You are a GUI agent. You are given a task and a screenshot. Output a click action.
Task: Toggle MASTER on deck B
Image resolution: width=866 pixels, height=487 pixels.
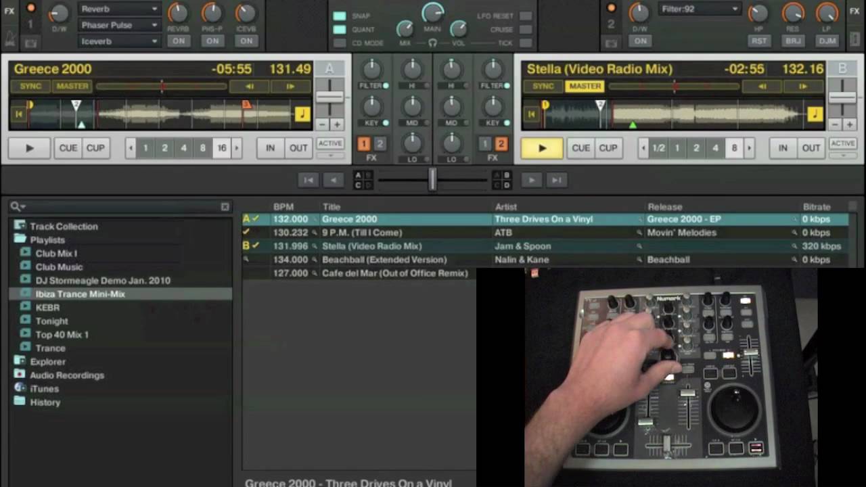click(585, 87)
